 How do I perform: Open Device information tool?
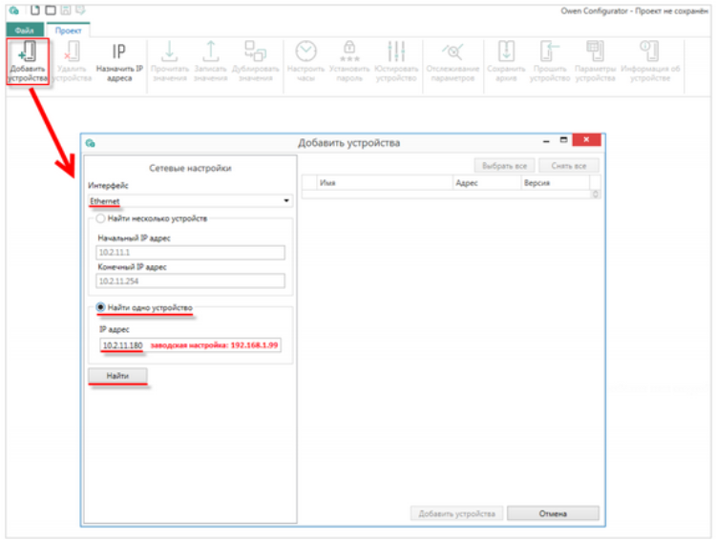point(650,61)
